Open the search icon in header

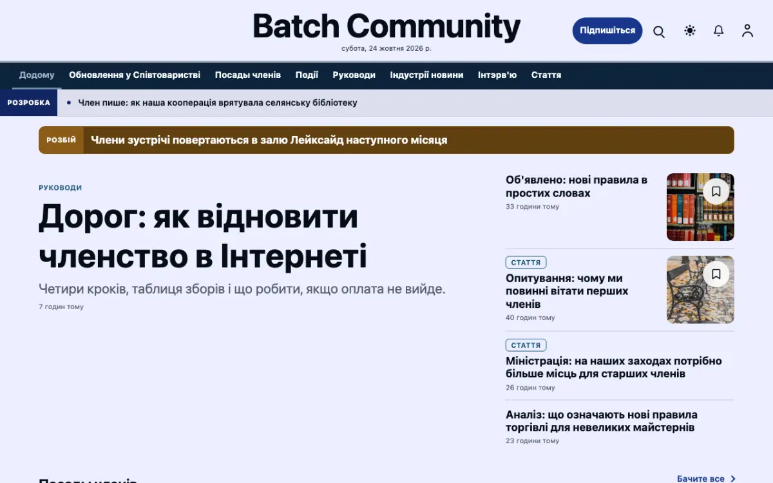pos(659,31)
